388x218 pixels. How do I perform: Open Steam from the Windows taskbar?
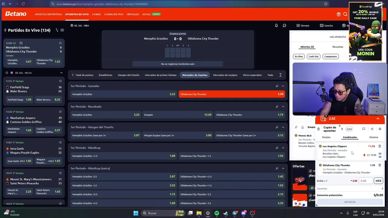click(226, 213)
